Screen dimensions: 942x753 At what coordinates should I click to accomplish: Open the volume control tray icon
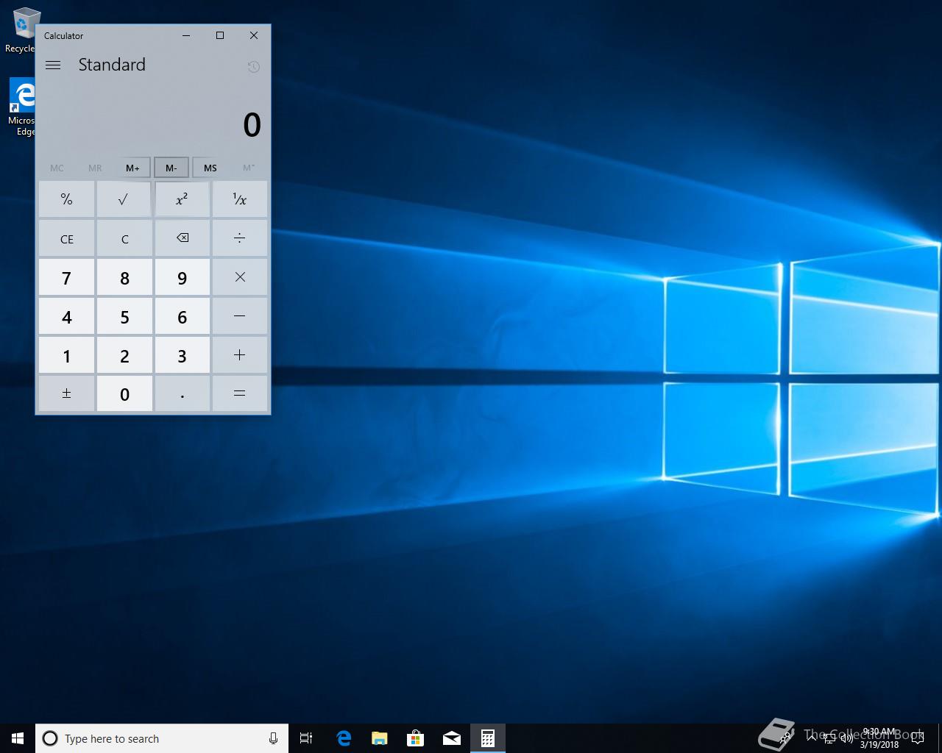click(846, 738)
